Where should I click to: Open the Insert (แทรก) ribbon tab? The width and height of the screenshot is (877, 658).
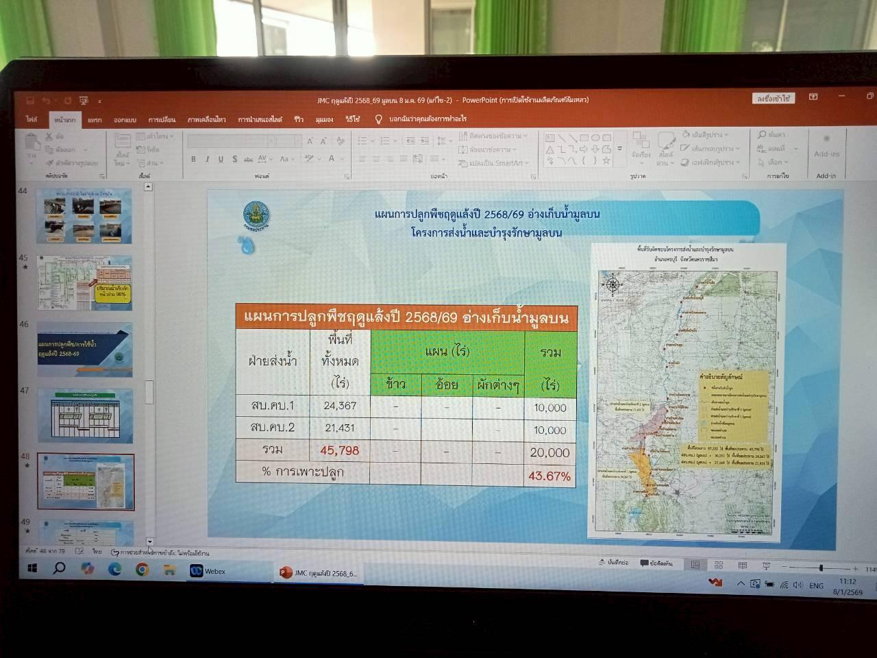point(95,120)
